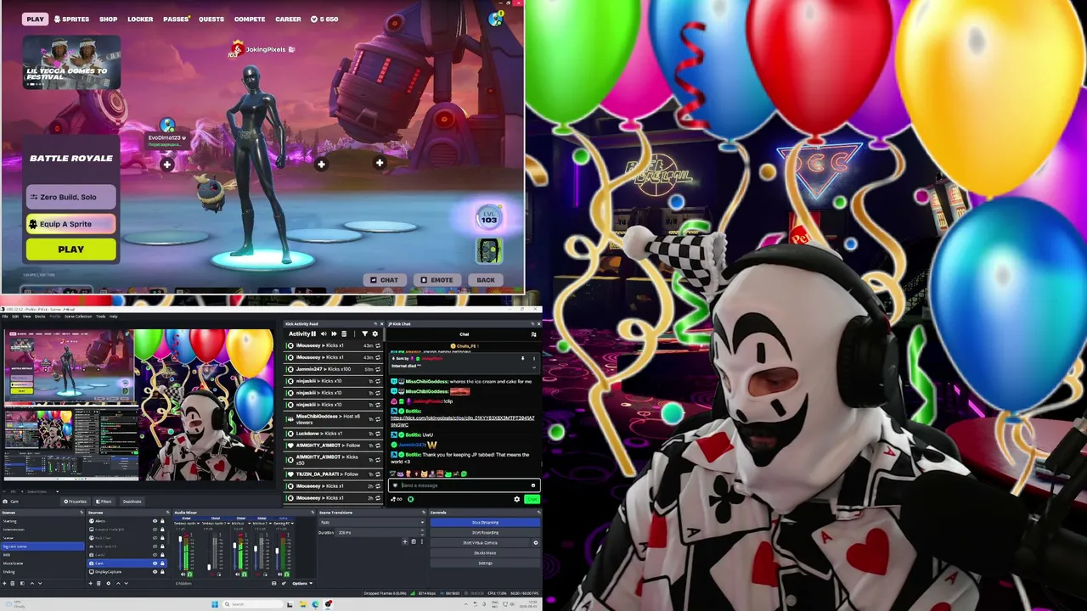Open source properties gear under Sources list
This screenshot has height=611, width=1087.
pyautogui.click(x=109, y=583)
